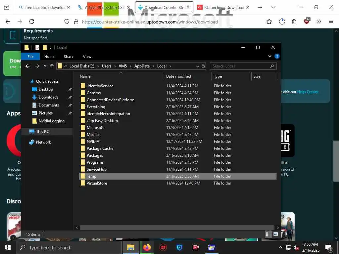Sort by the Size column header

click(x=257, y=76)
